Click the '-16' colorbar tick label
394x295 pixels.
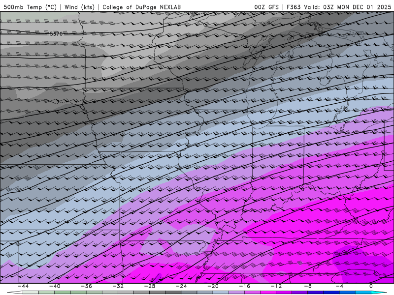pos(244,286)
